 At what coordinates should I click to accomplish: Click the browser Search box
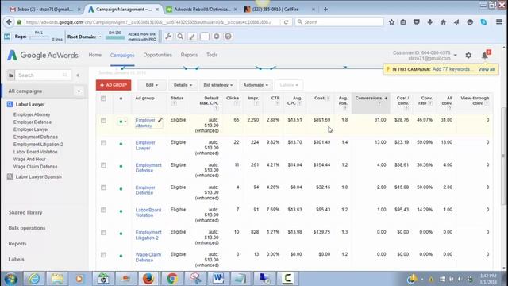tap(339, 22)
